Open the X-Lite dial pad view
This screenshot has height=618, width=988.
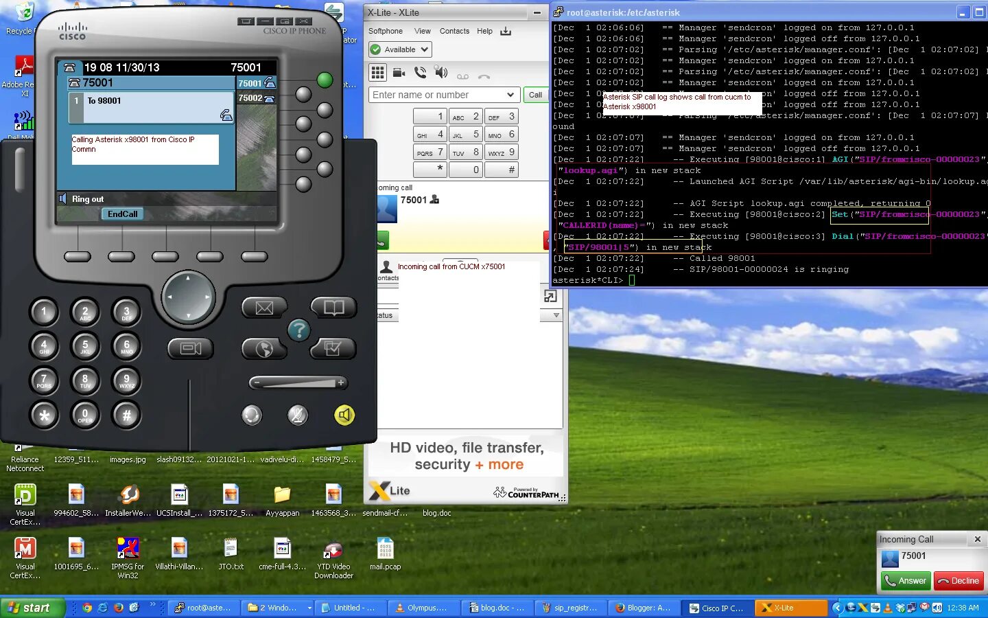tap(377, 73)
